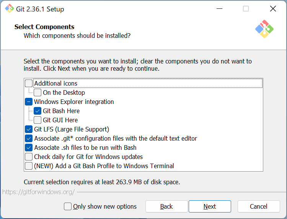Uncheck Git LFS (Large File Support)
The image size is (287, 219).
(x=29, y=129)
